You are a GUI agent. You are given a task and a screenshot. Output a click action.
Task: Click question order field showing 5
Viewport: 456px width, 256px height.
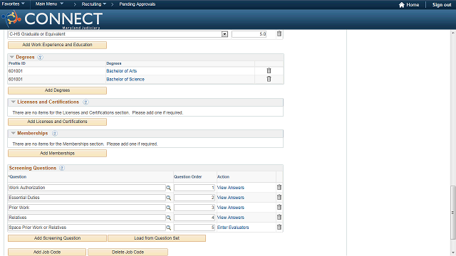click(x=195, y=228)
